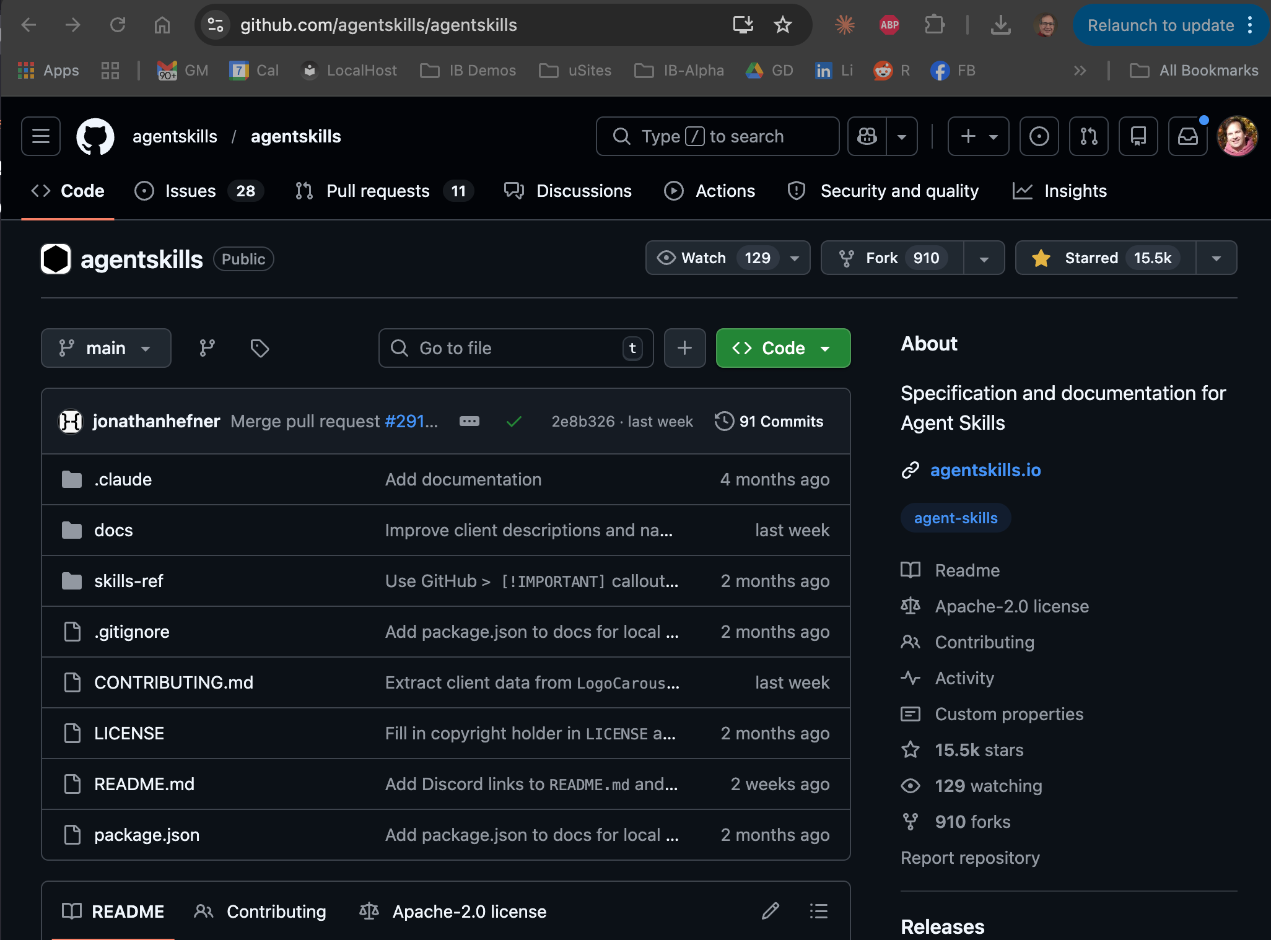Image resolution: width=1271 pixels, height=940 pixels.
Task: Open the GitHub hamburger navigation menu
Action: [41, 136]
